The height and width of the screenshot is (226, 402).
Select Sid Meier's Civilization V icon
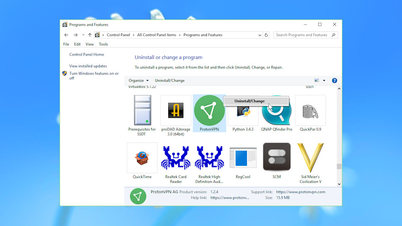pos(310,158)
